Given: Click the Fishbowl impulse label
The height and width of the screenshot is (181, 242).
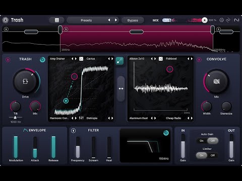Looking at the screenshot, I should (x=171, y=59).
